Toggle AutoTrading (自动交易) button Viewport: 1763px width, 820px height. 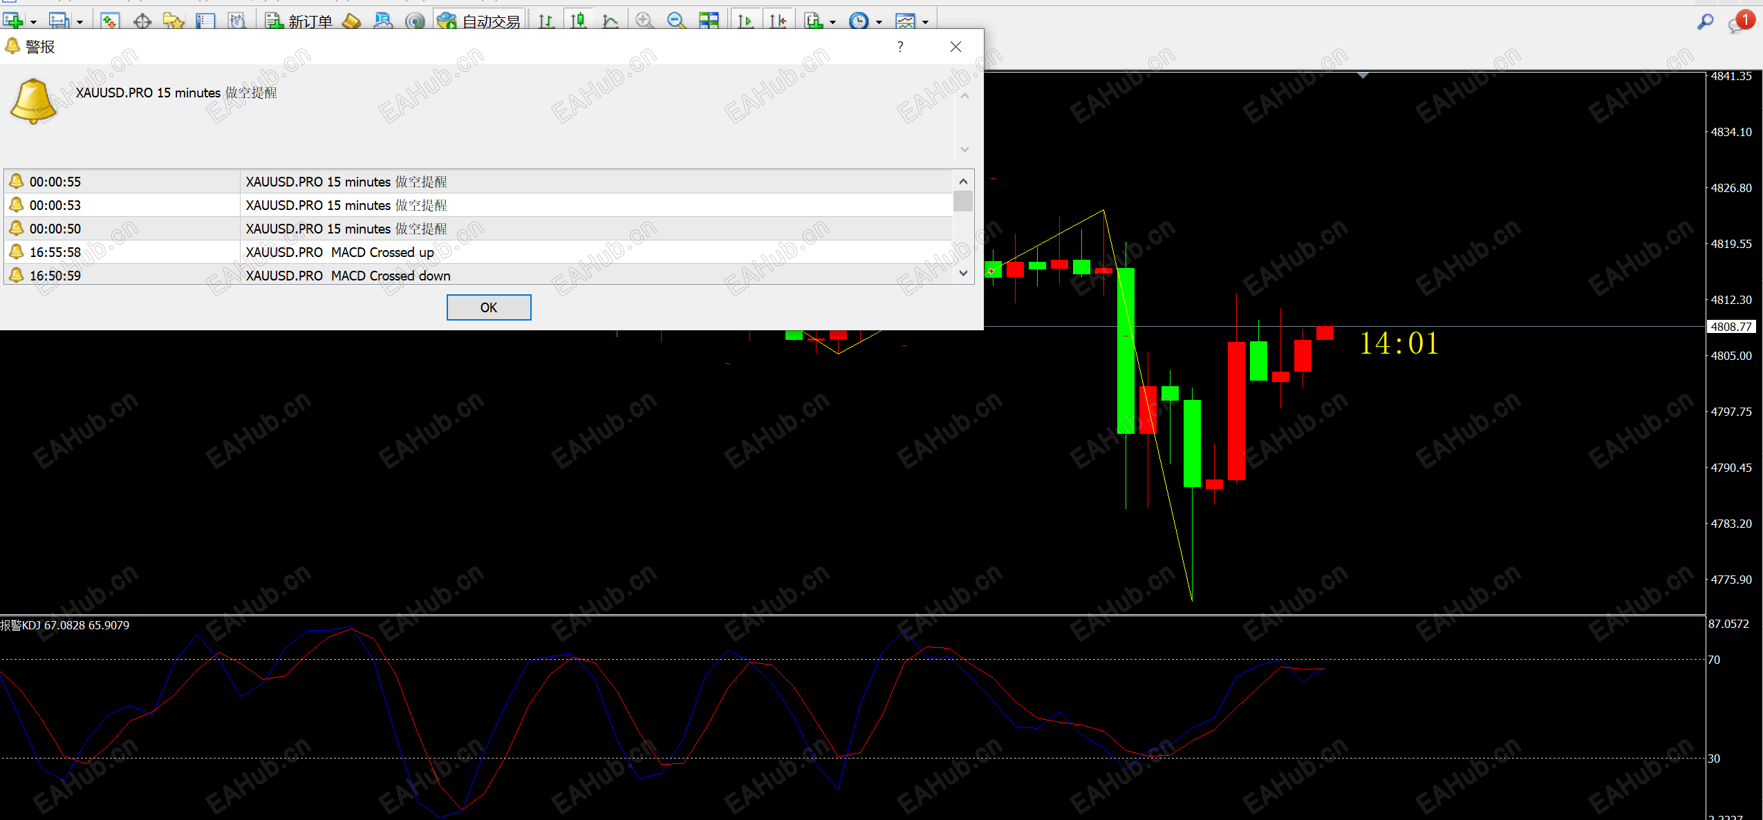[x=478, y=21]
